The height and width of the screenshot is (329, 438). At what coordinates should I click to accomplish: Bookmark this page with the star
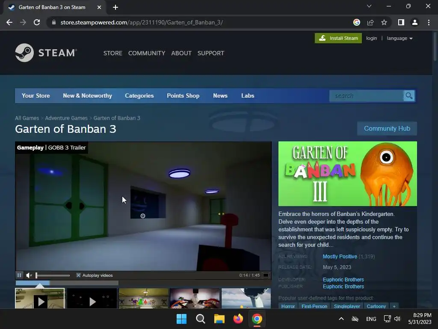[x=384, y=22]
